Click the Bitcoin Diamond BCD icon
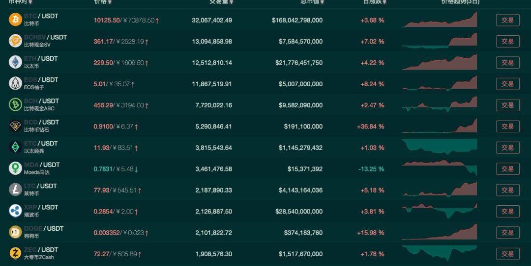531x266 pixels. tap(15, 126)
